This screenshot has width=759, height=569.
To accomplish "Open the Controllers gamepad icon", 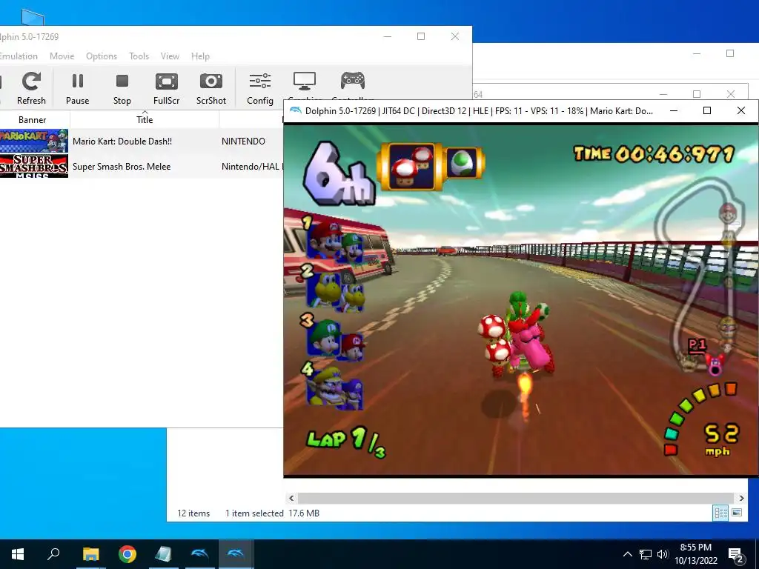I will [352, 81].
